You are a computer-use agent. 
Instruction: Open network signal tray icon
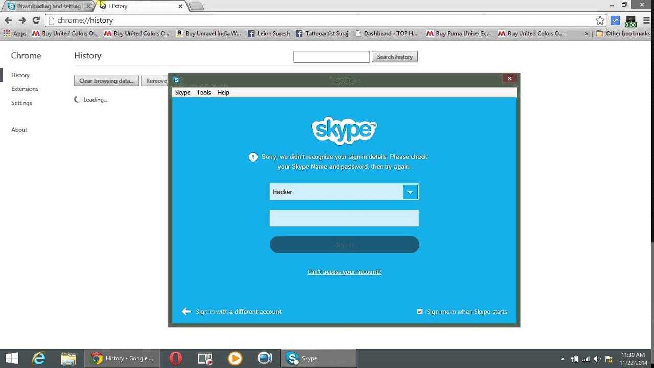(x=586, y=359)
